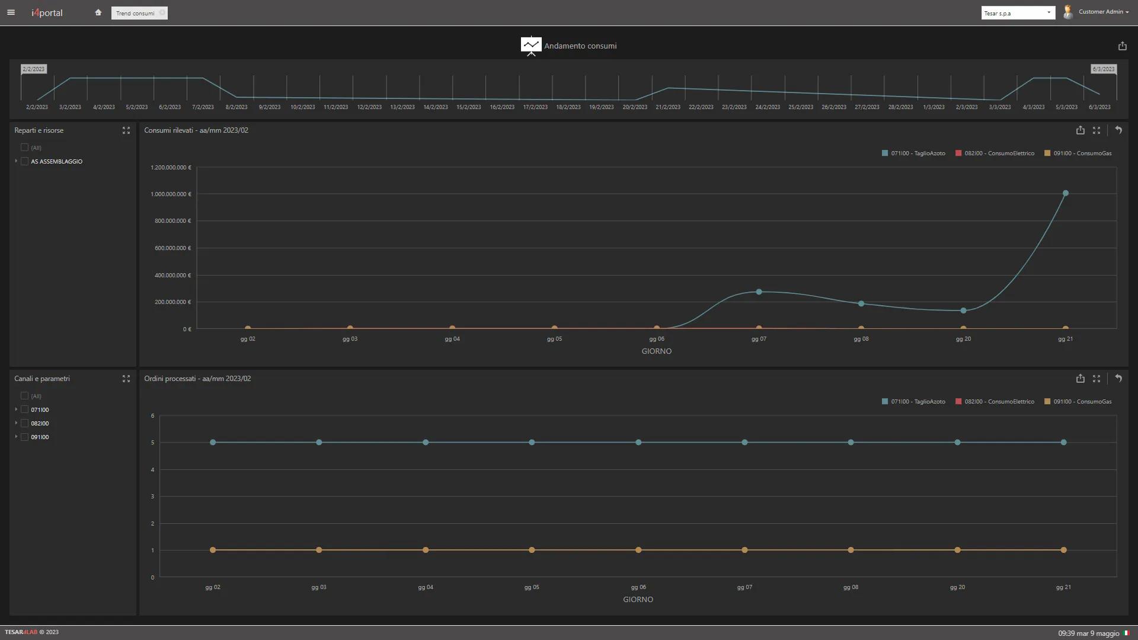
Task: Expand the 082I00 tree node
Action: click(16, 423)
